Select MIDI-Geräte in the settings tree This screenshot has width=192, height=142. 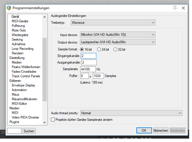pos(20,21)
